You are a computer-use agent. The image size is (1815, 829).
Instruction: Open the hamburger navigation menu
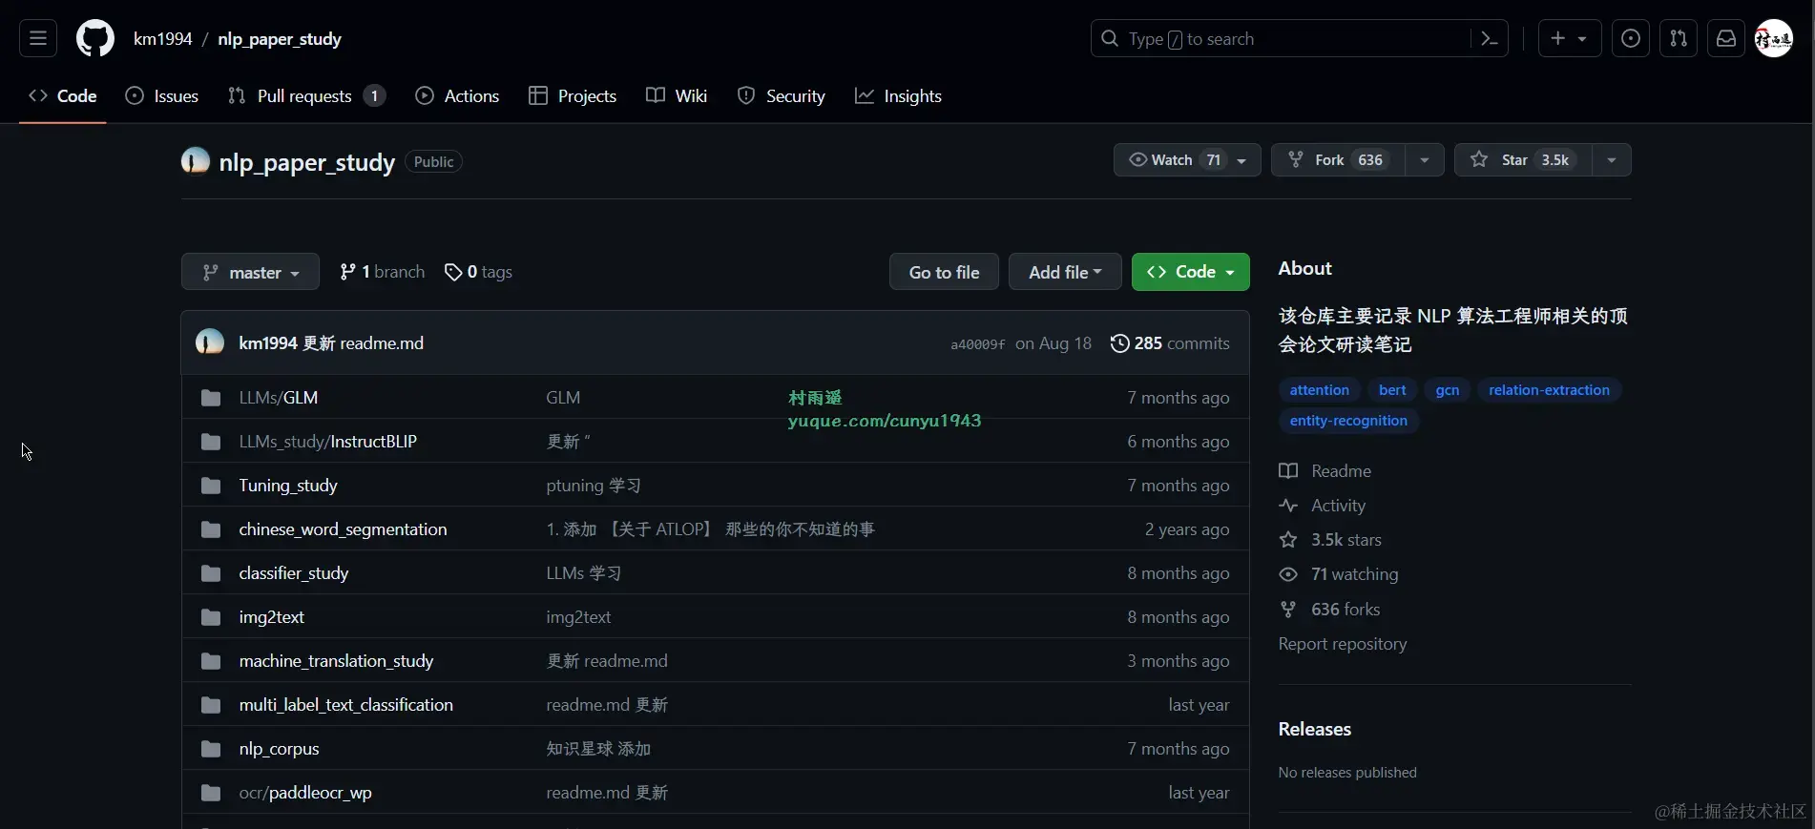38,39
